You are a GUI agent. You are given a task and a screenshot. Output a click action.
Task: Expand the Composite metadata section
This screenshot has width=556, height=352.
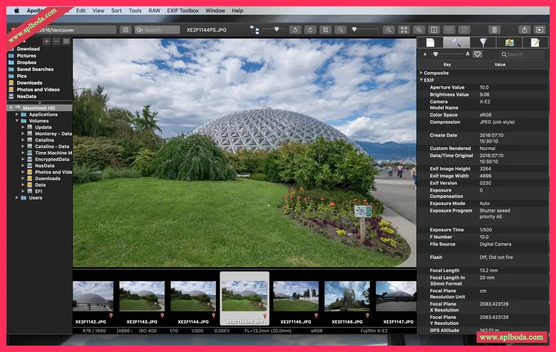pos(421,73)
